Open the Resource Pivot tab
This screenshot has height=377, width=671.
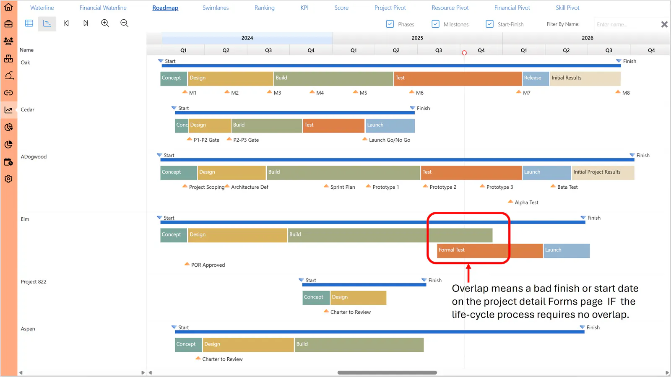450,8
